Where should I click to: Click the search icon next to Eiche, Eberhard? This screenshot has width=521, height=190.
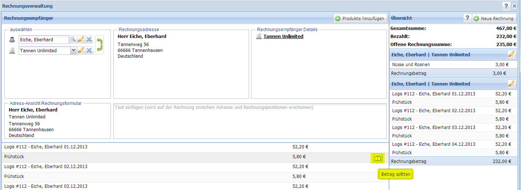pyautogui.click(x=73, y=39)
